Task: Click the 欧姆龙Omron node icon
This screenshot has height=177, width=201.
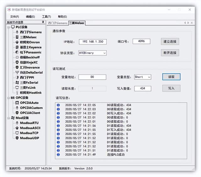Action: click(x=17, y=42)
